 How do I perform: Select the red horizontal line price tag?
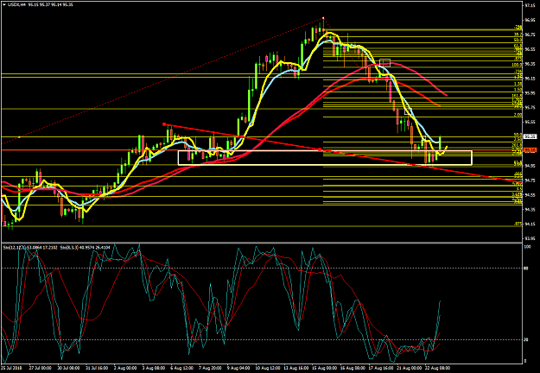click(530, 150)
